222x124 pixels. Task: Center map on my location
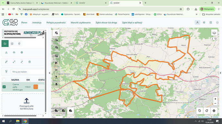click(x=214, y=111)
